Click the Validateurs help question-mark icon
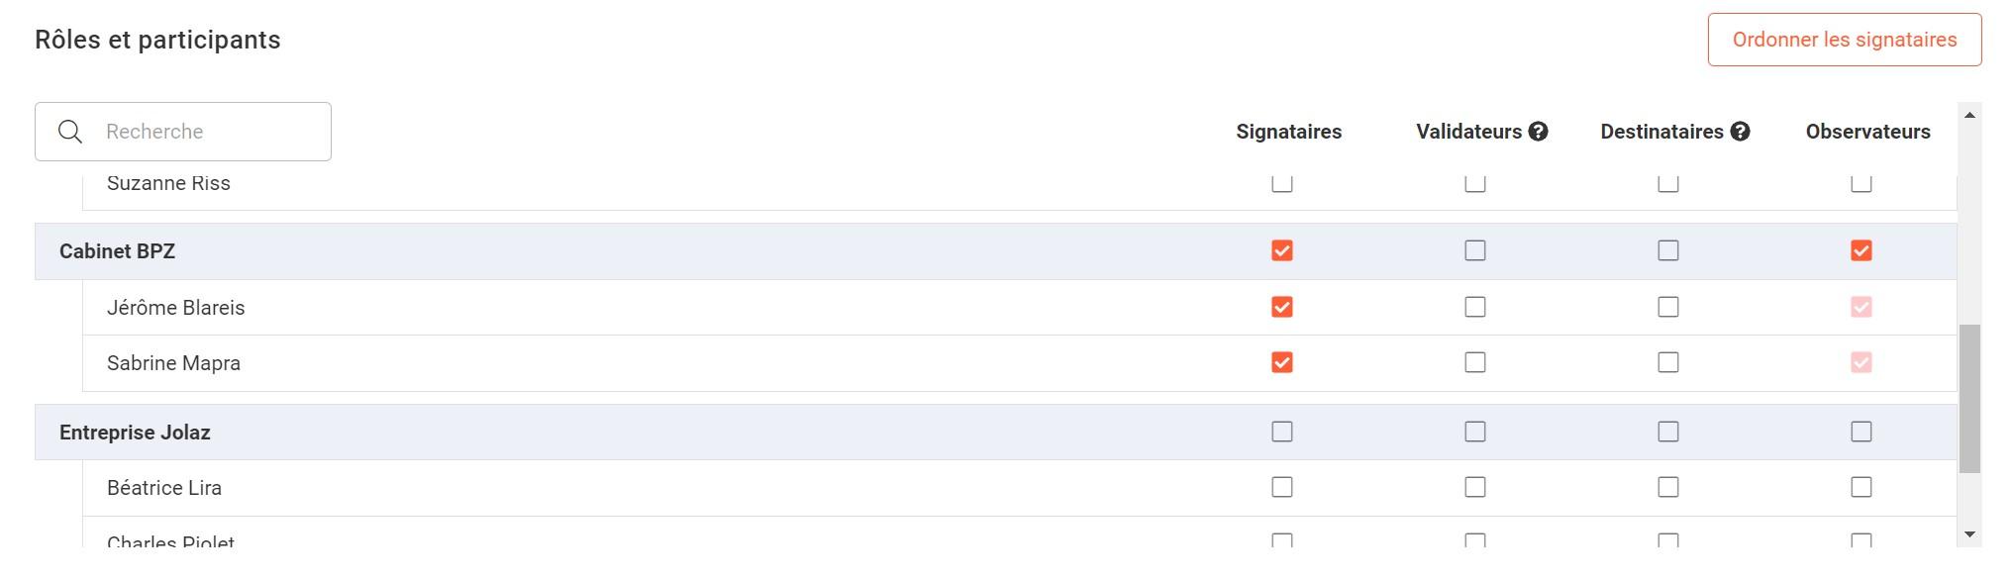Screen dimensions: 2012x580 click(1538, 132)
